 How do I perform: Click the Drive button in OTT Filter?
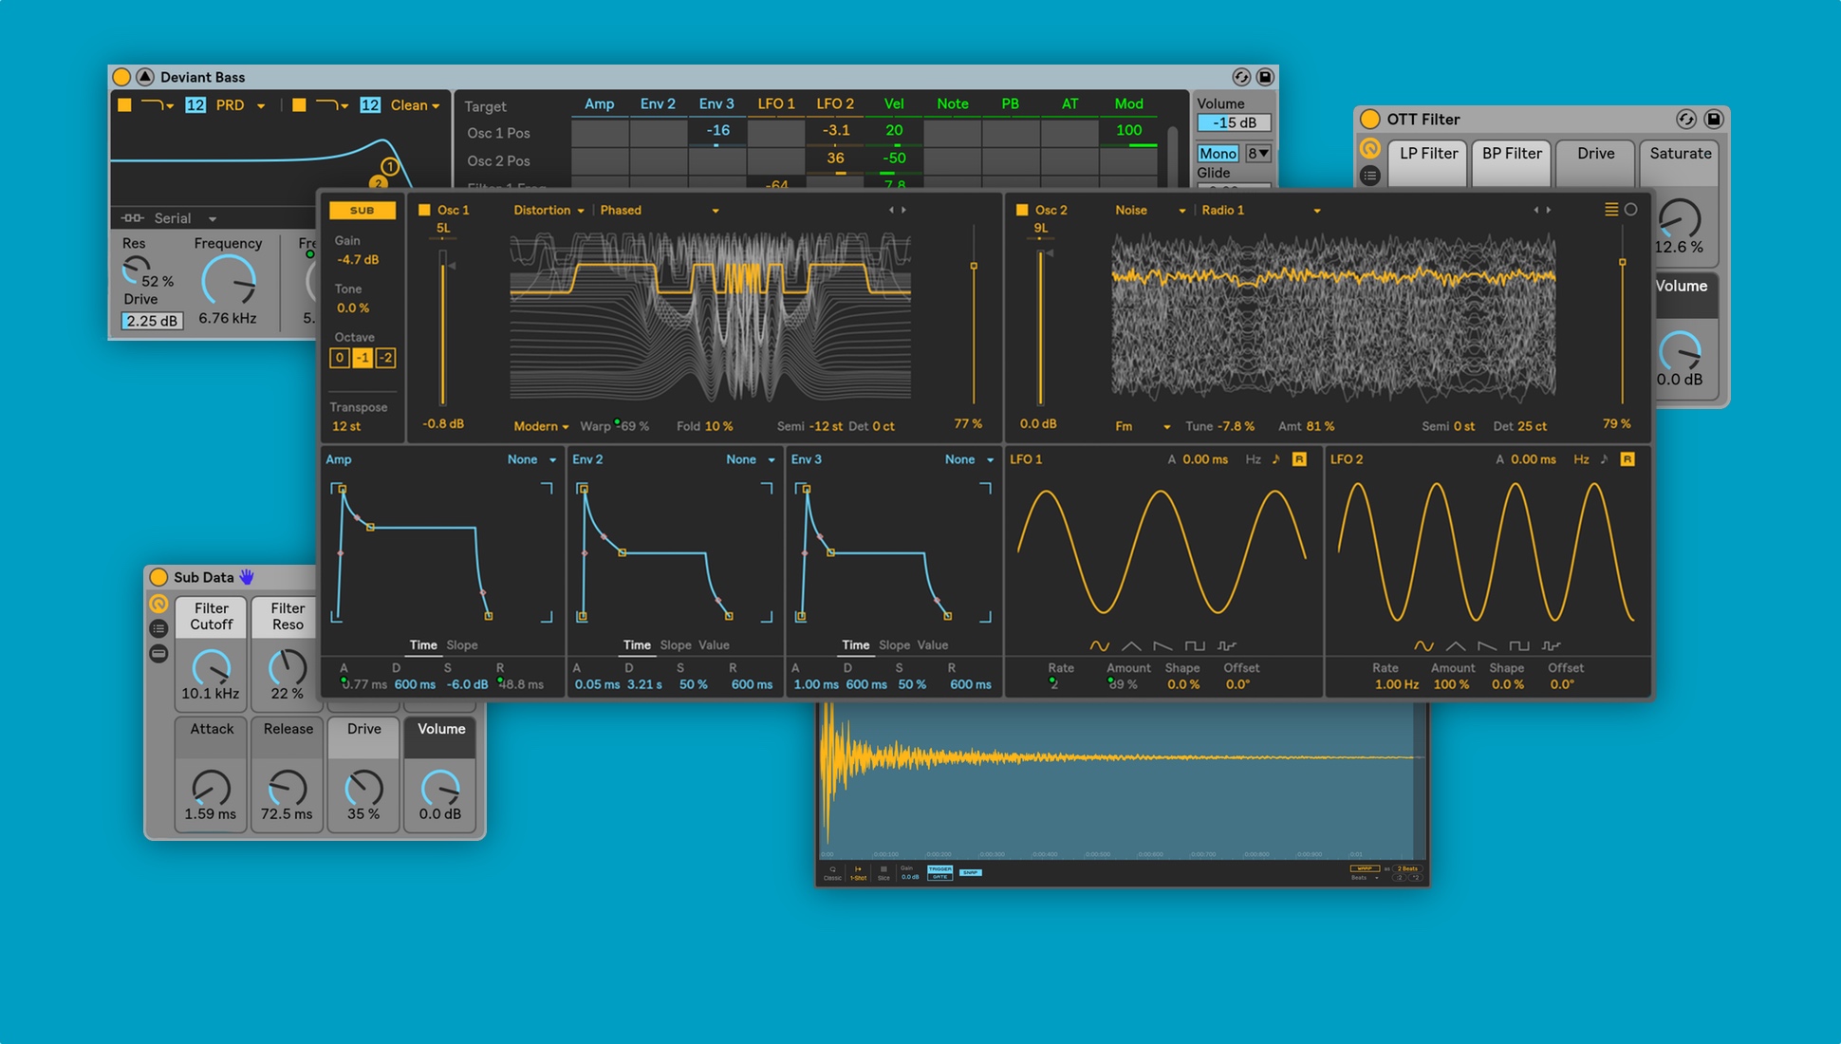[1592, 153]
